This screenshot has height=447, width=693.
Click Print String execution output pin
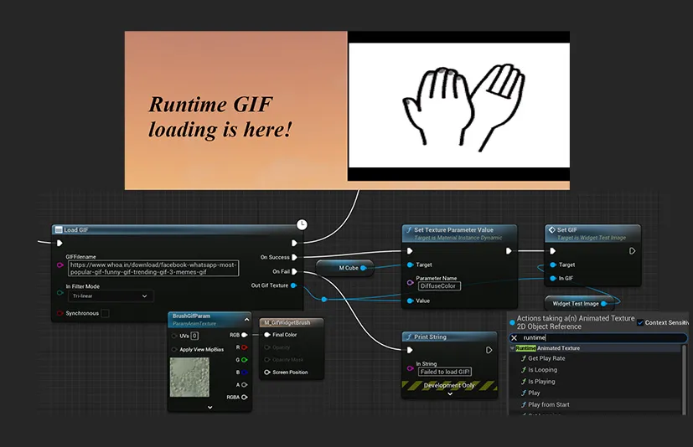click(x=489, y=350)
